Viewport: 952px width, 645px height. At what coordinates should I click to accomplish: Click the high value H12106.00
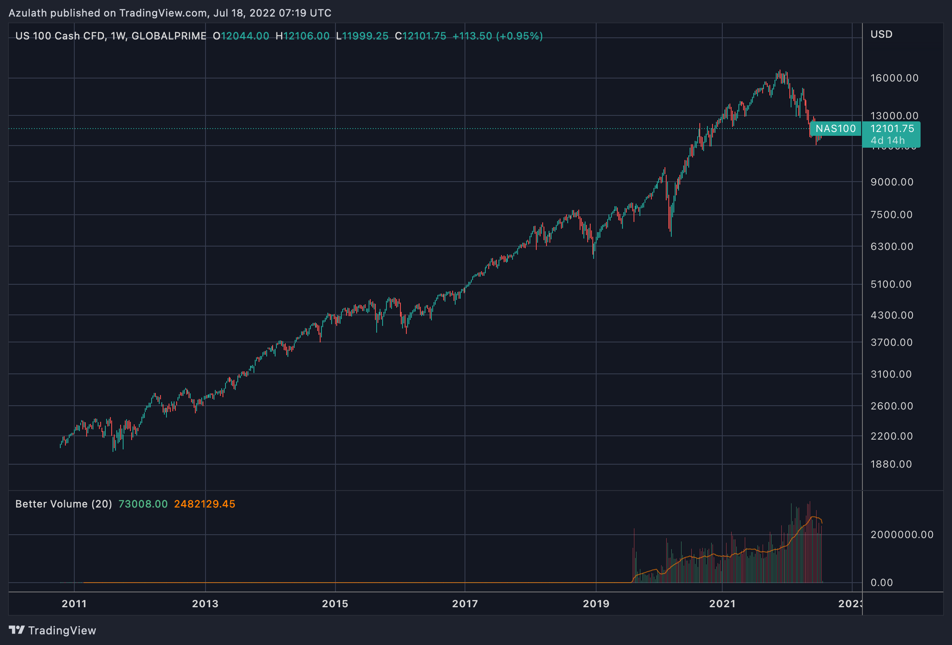click(302, 36)
